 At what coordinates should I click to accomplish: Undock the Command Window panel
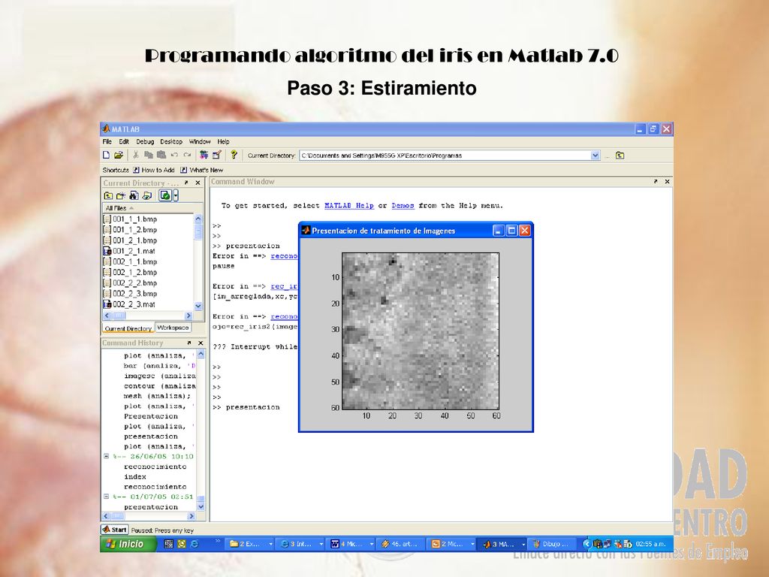pyautogui.click(x=656, y=182)
